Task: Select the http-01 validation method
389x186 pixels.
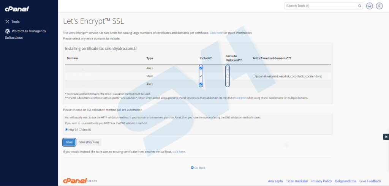Action: pyautogui.click(x=66, y=129)
